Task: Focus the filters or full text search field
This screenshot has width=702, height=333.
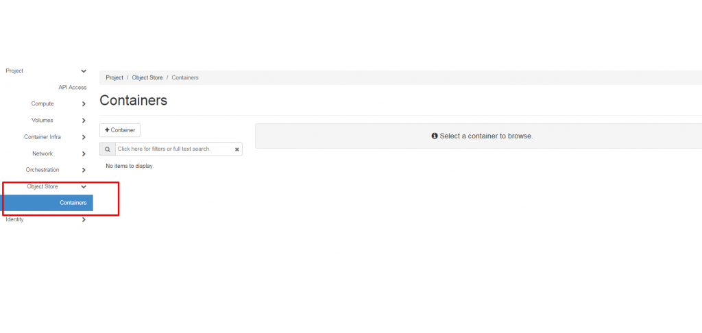Action: 174,149
